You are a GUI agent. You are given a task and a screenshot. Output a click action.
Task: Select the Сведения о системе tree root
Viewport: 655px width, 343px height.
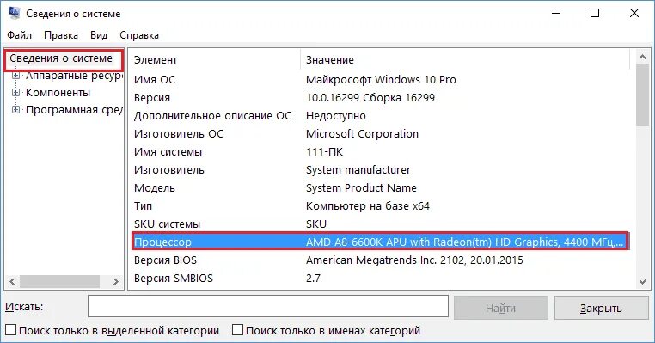61,58
